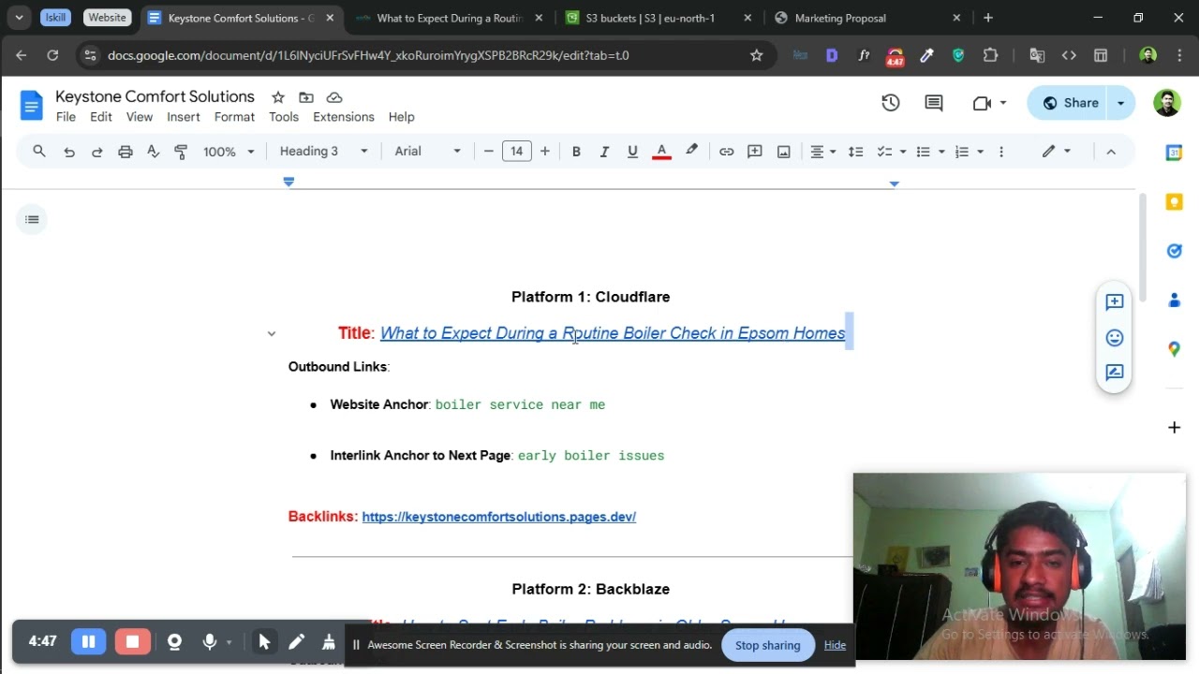
Task: Click the Redo icon in toolbar
Action: click(96, 152)
